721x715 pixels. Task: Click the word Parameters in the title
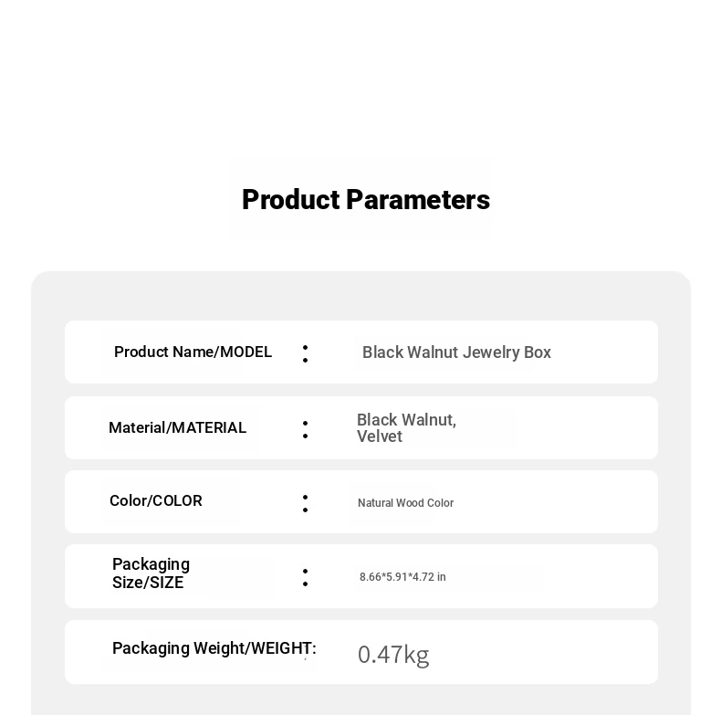point(418,200)
